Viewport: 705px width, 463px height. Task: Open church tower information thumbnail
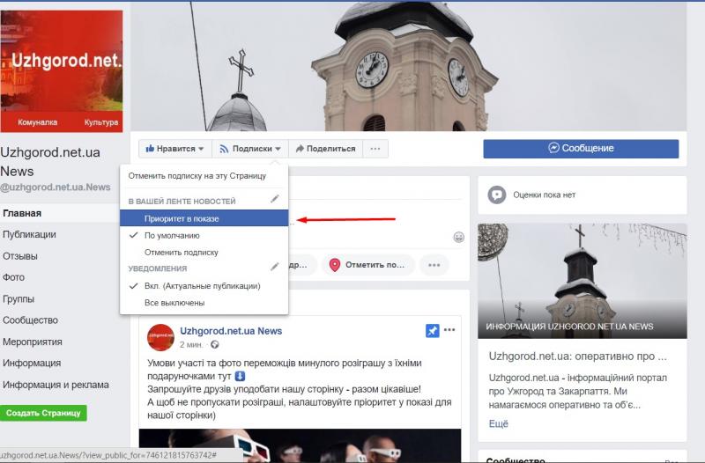583,281
